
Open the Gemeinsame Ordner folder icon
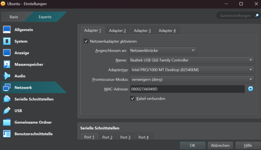(x=7, y=122)
